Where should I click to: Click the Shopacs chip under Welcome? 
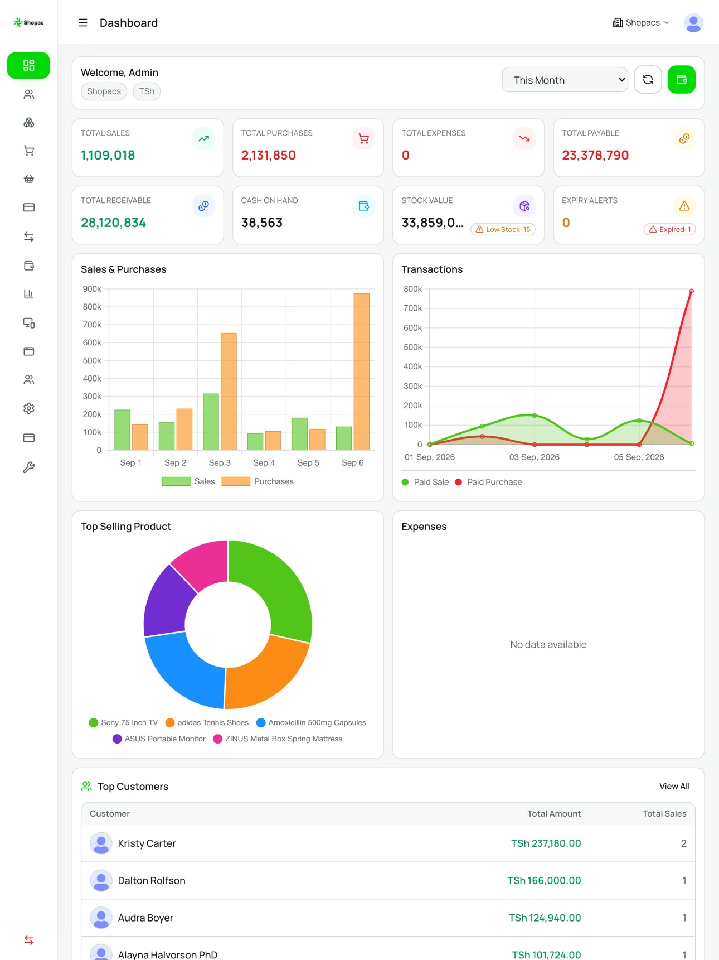[x=104, y=91]
